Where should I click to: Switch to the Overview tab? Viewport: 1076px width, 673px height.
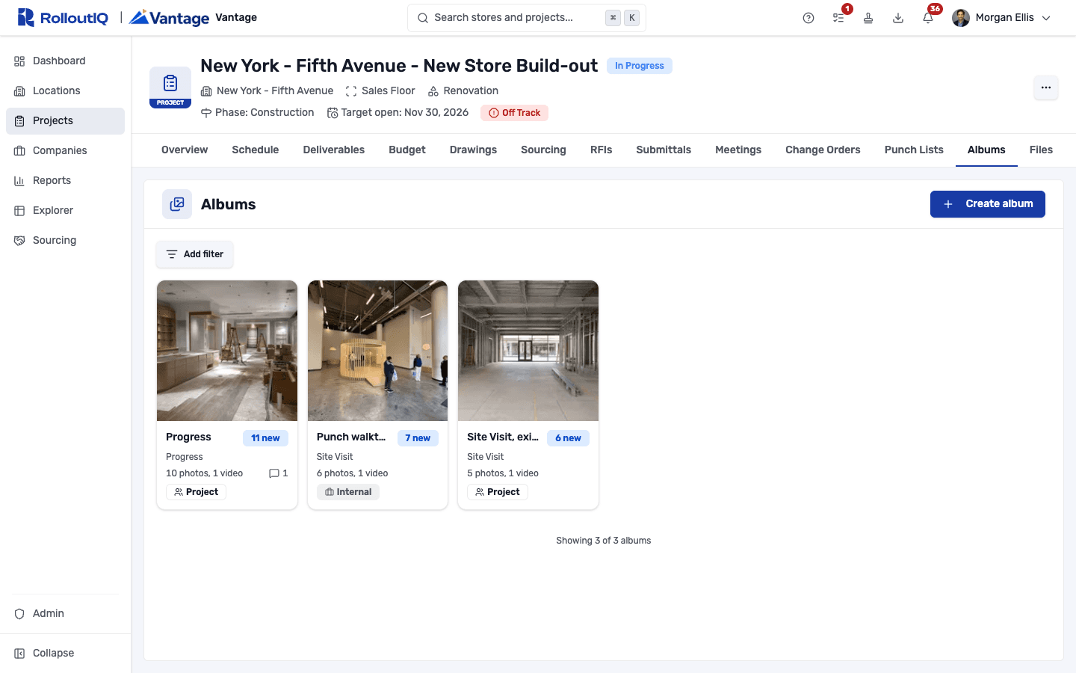(185, 150)
